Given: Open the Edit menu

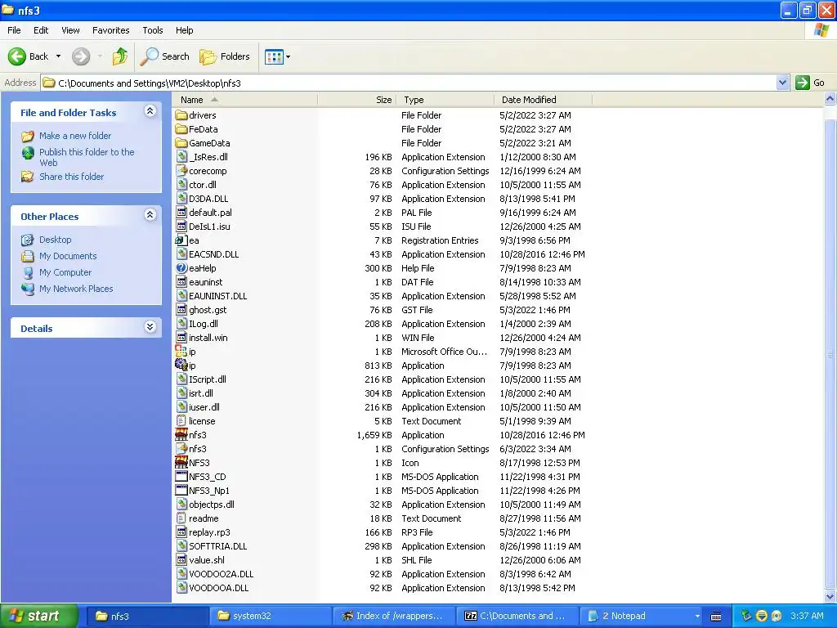Looking at the screenshot, I should click(x=41, y=30).
